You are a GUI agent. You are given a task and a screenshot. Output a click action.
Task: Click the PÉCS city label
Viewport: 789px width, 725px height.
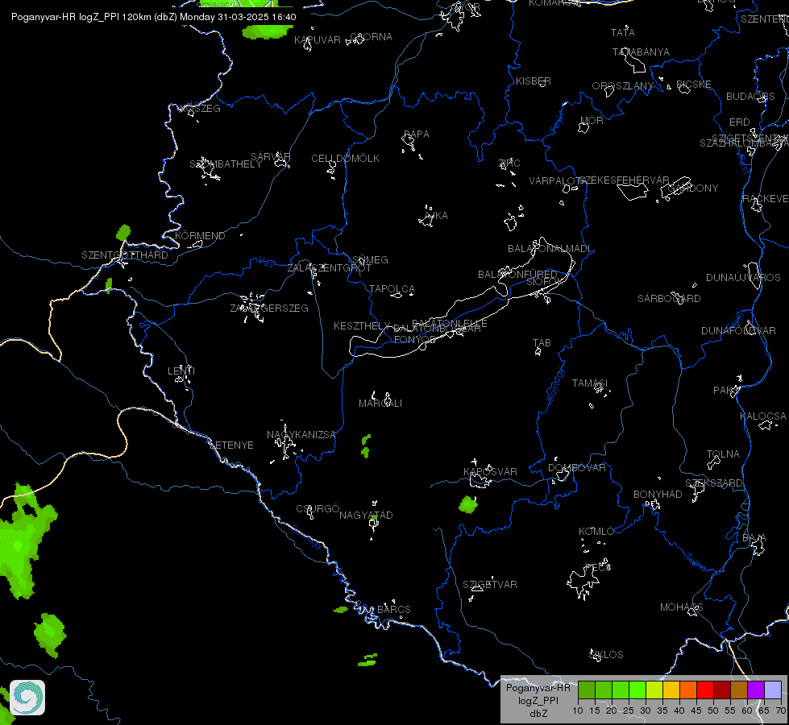(x=598, y=568)
